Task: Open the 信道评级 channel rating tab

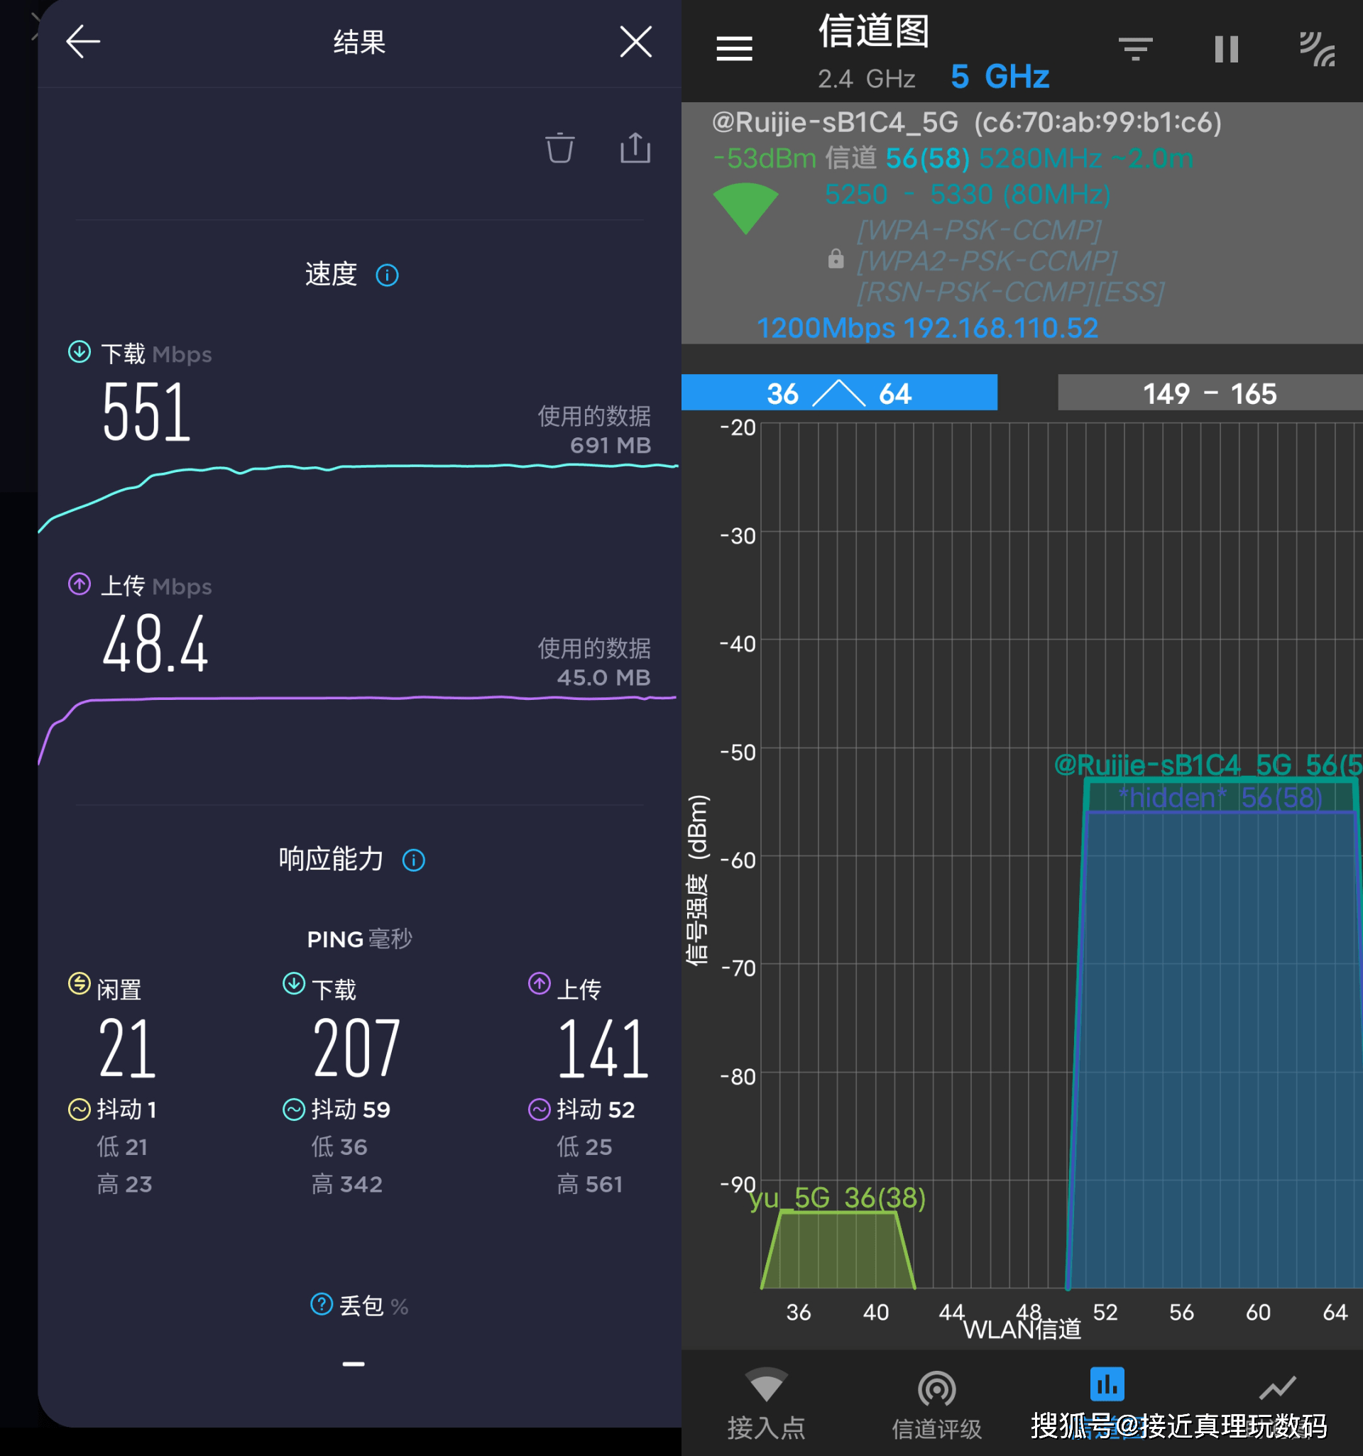Action: click(937, 1403)
